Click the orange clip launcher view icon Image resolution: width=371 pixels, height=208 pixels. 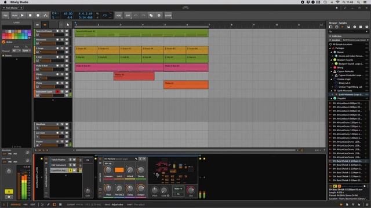click(45, 25)
